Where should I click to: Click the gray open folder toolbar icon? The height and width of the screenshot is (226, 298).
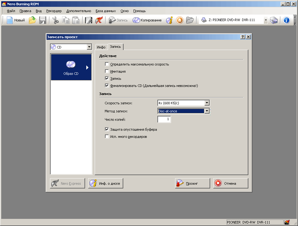tap(190, 20)
